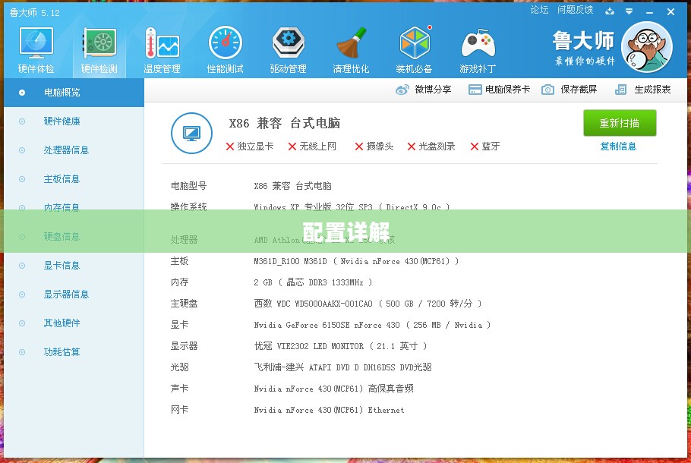Click the red X beside 蓝牙
The width and height of the screenshot is (691, 463).
474,146
